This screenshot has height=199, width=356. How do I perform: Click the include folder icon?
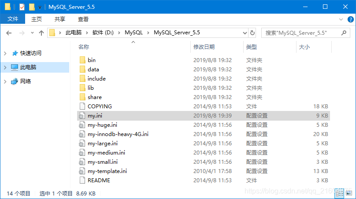(82, 79)
